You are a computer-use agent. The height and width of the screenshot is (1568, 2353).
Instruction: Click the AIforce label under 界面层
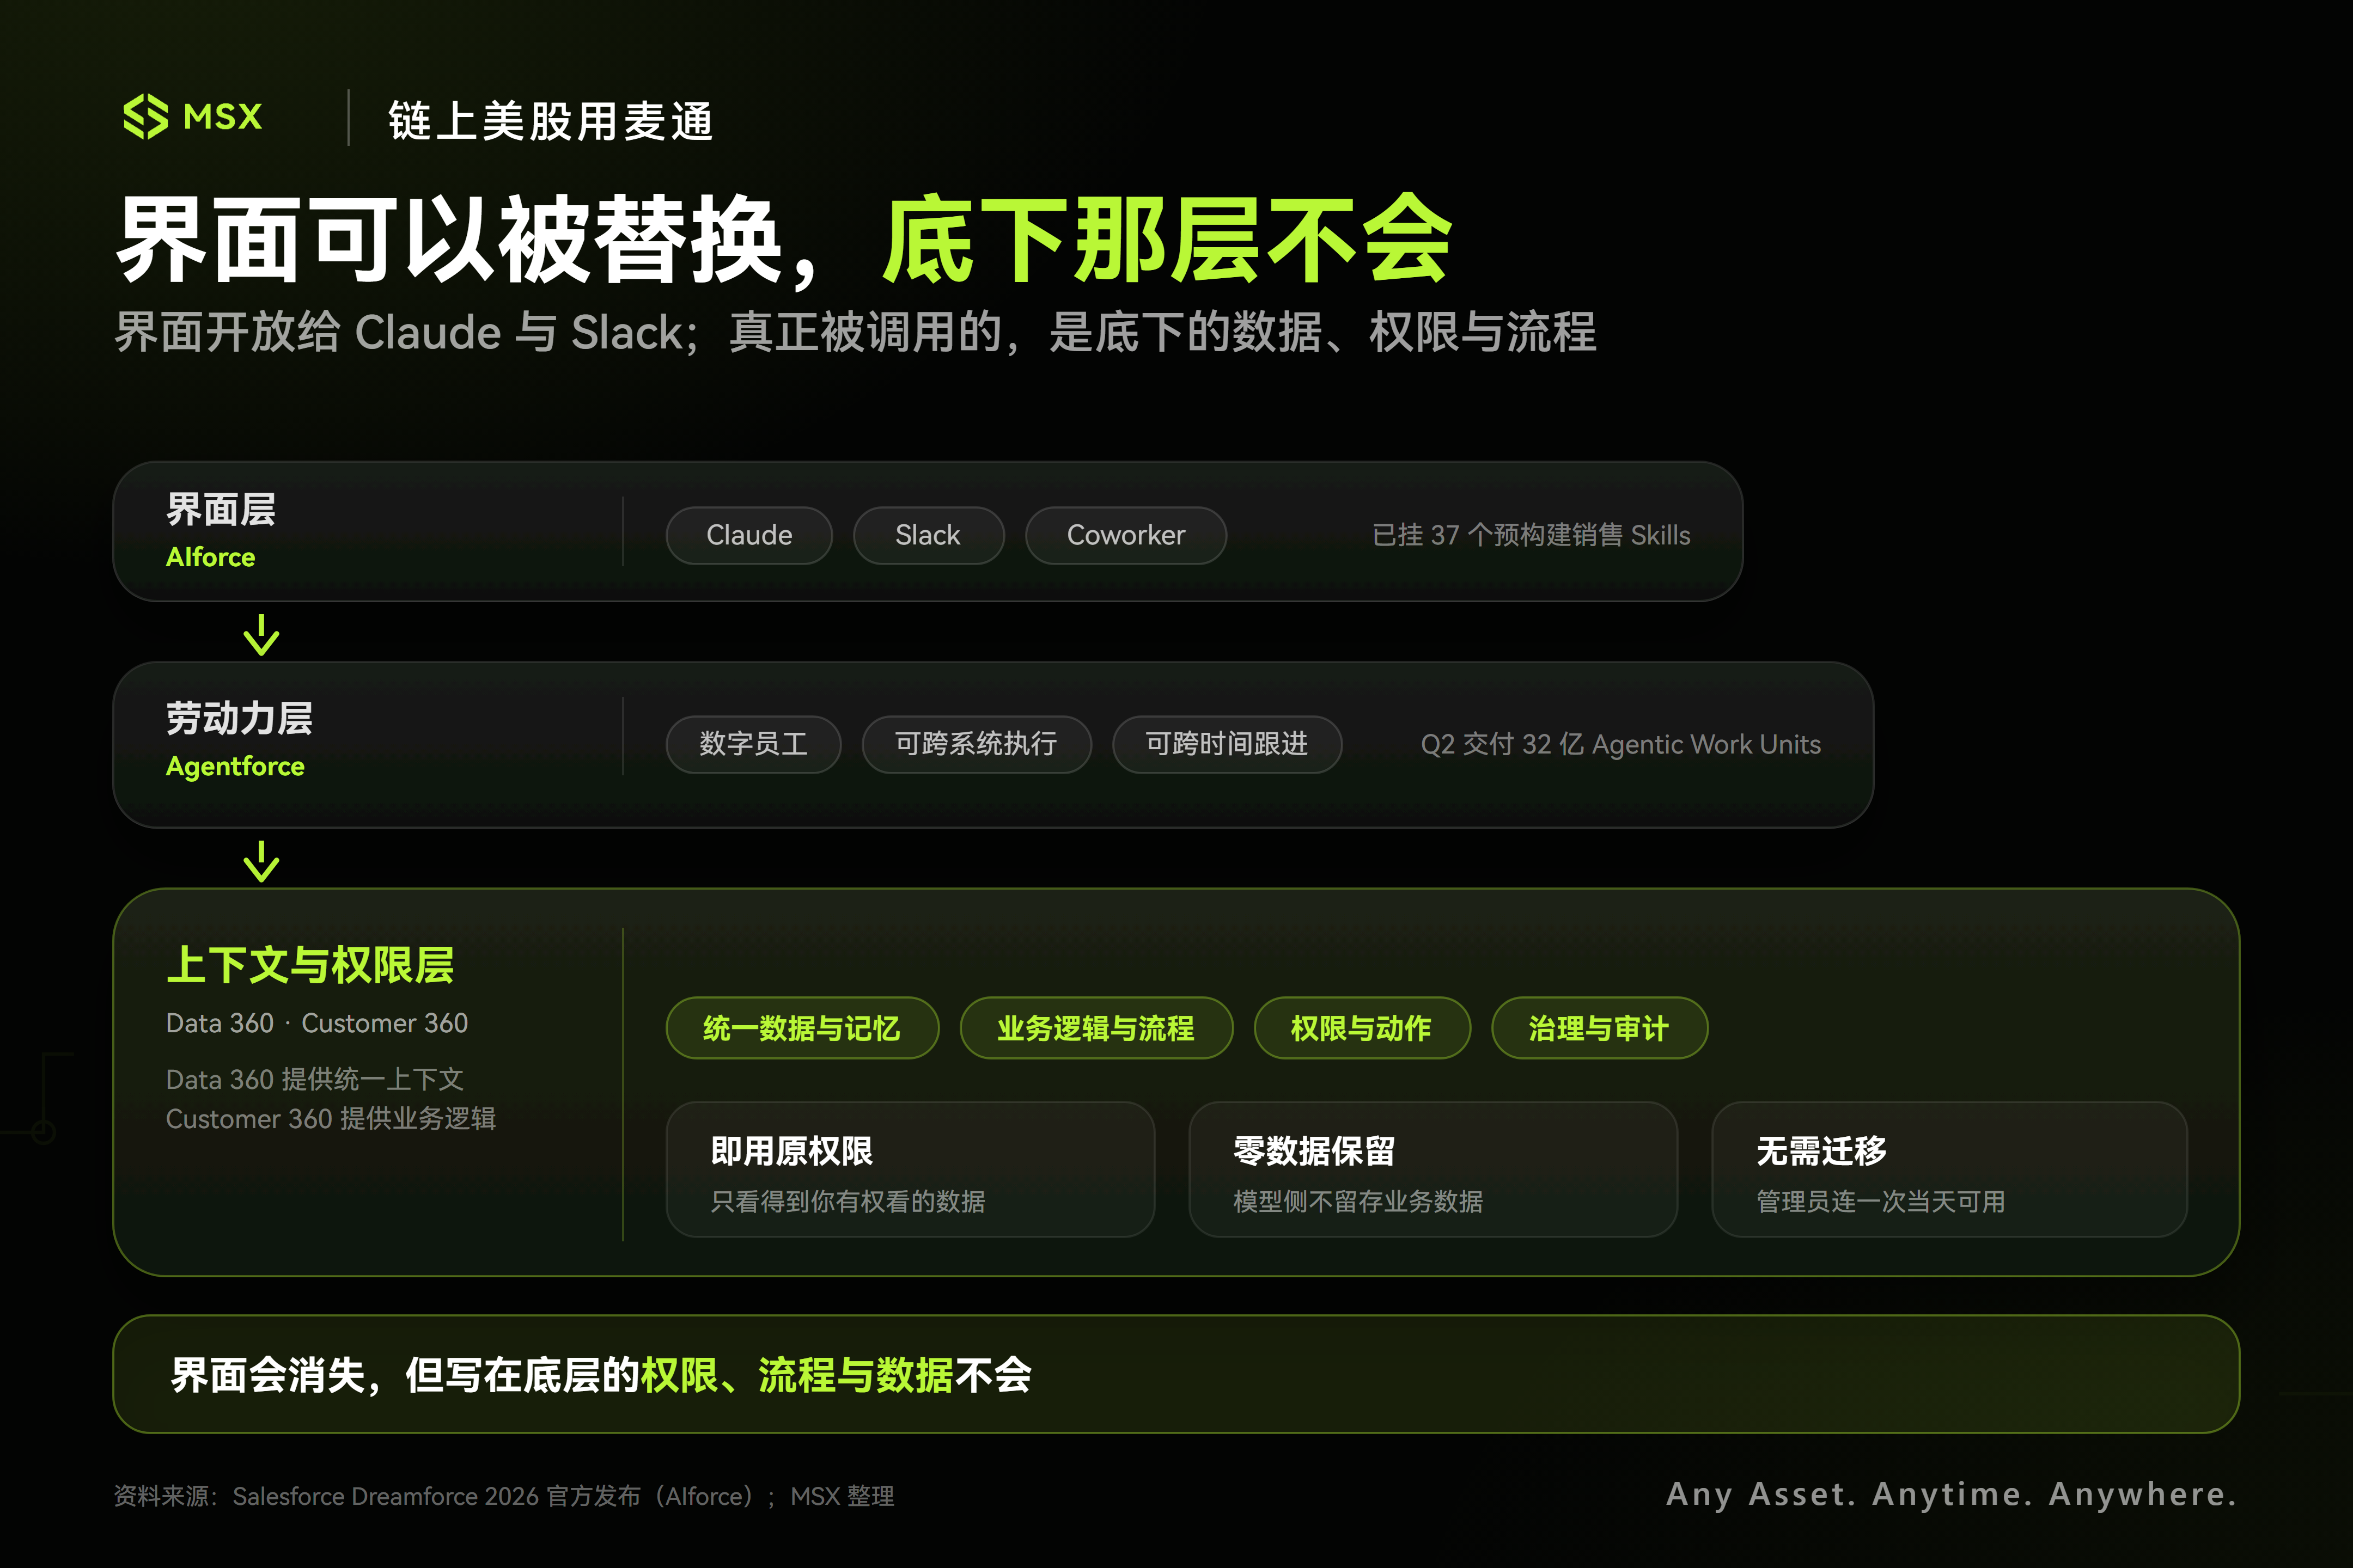[210, 557]
